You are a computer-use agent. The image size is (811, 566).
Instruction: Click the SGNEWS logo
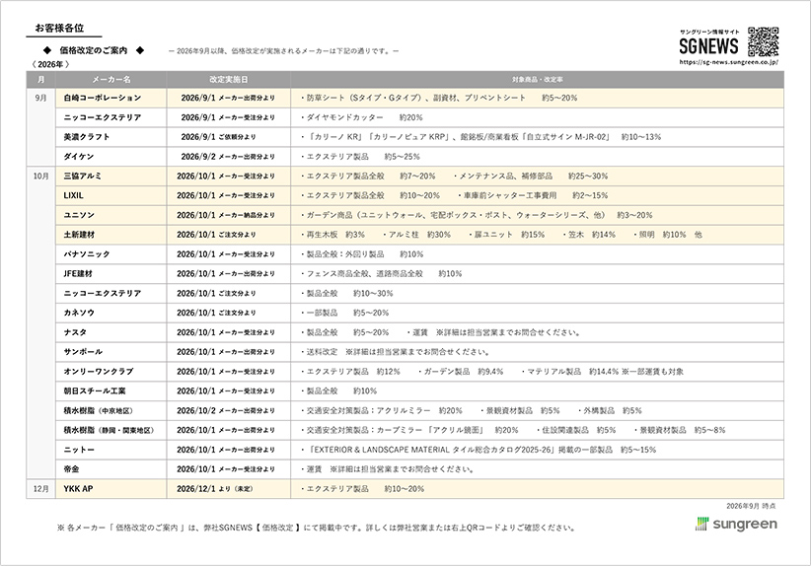point(708,46)
